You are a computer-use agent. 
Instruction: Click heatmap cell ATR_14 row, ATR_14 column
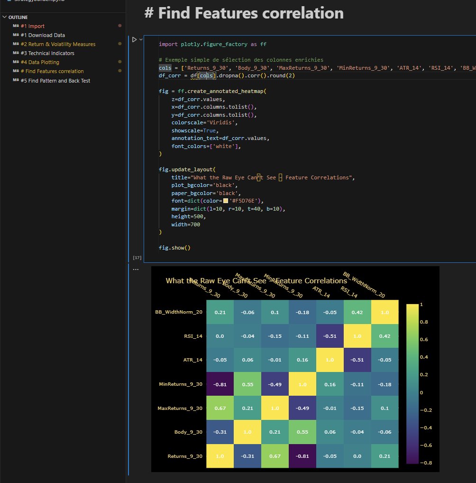(x=330, y=360)
